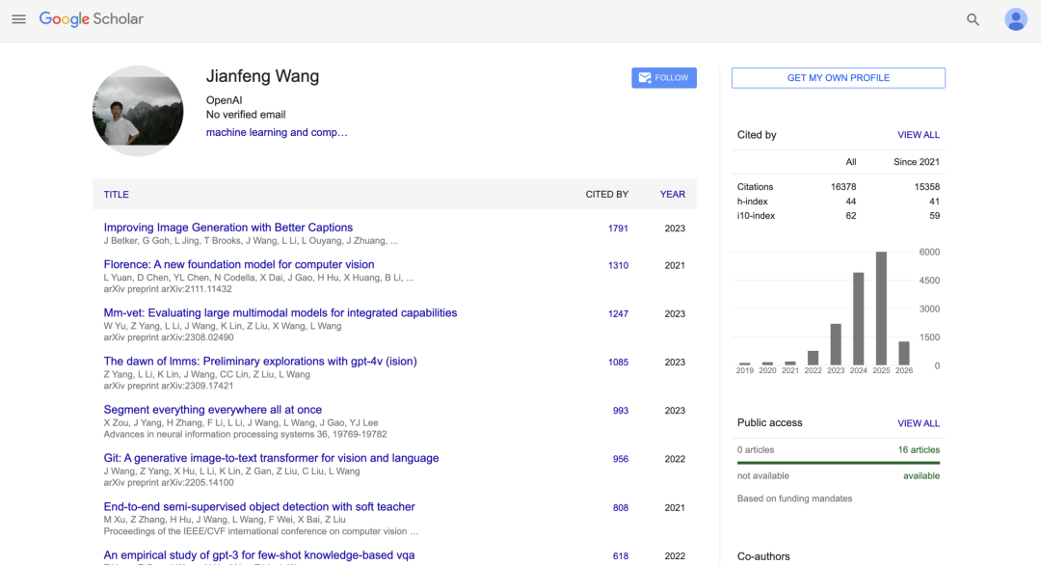The image size is (1041, 565).
Task: Sort articles by YEAR column
Action: pyautogui.click(x=672, y=194)
